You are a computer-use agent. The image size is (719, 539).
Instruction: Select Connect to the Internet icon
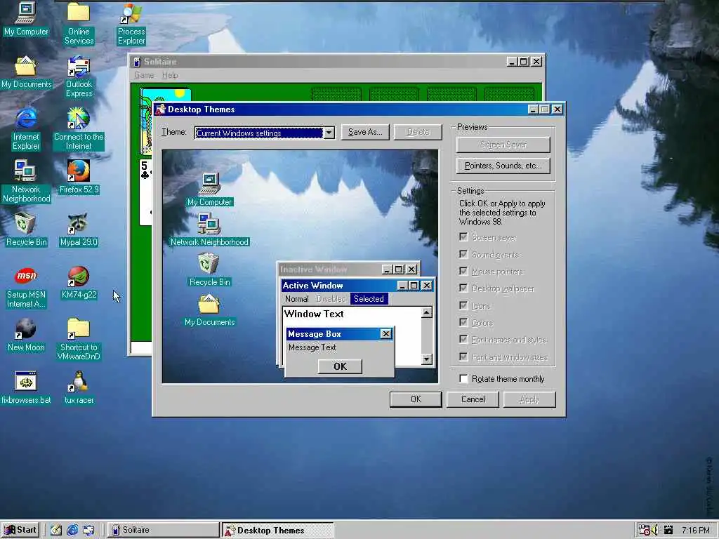pyautogui.click(x=79, y=129)
